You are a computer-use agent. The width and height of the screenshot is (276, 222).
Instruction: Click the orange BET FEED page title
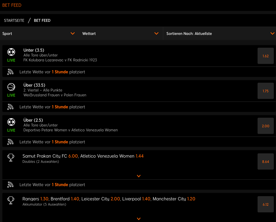tap(12, 5)
